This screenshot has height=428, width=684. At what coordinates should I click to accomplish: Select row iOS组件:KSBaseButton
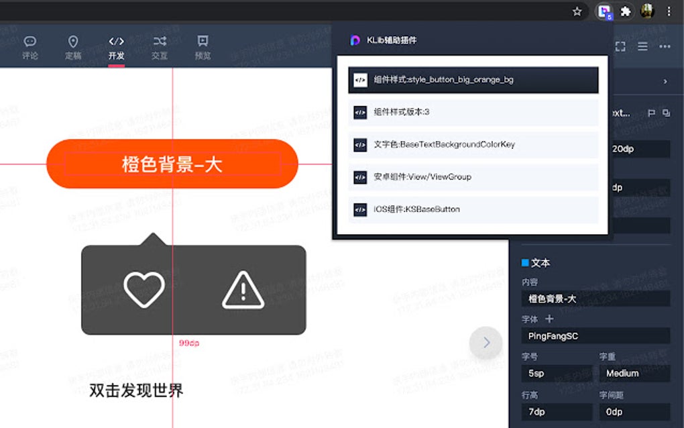[473, 209]
